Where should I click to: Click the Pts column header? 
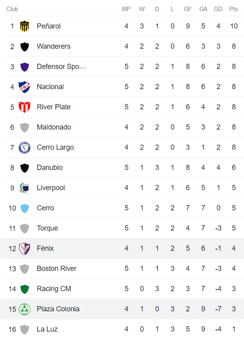[x=234, y=9]
